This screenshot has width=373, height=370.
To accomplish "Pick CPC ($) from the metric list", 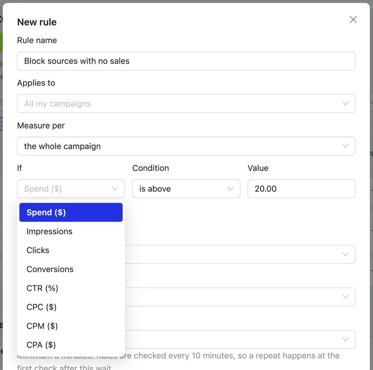I will (71, 307).
